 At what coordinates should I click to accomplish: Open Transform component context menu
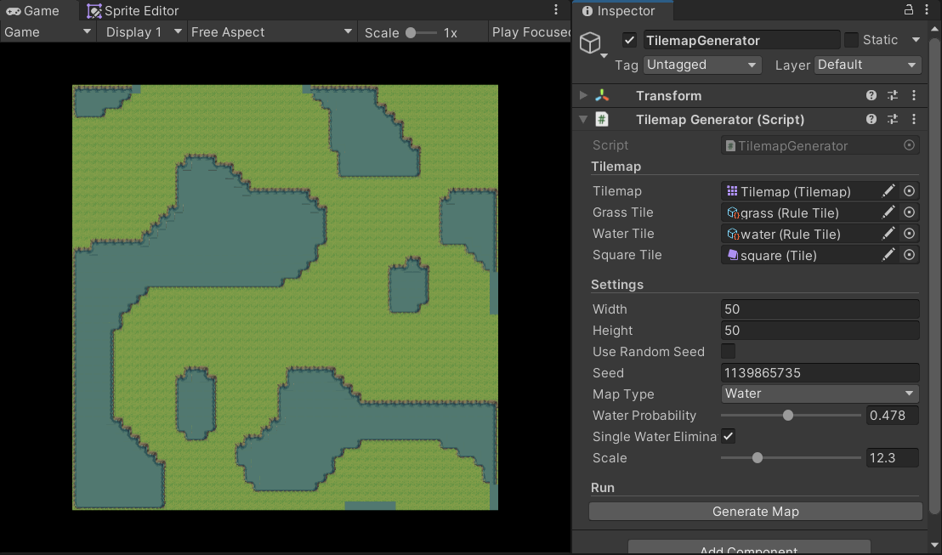(914, 95)
